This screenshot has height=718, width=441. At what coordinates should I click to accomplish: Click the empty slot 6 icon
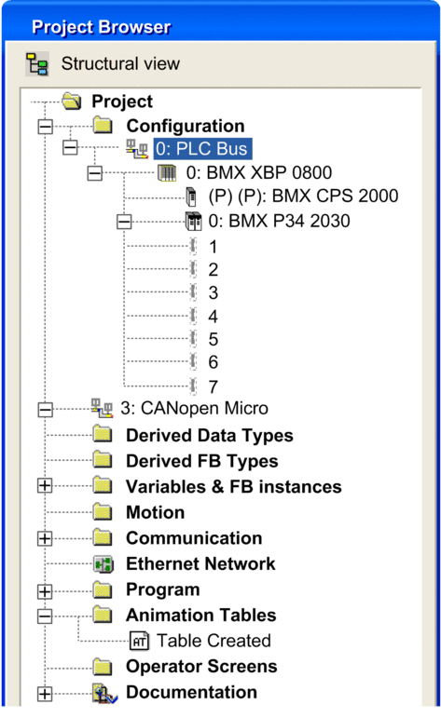coord(193,361)
